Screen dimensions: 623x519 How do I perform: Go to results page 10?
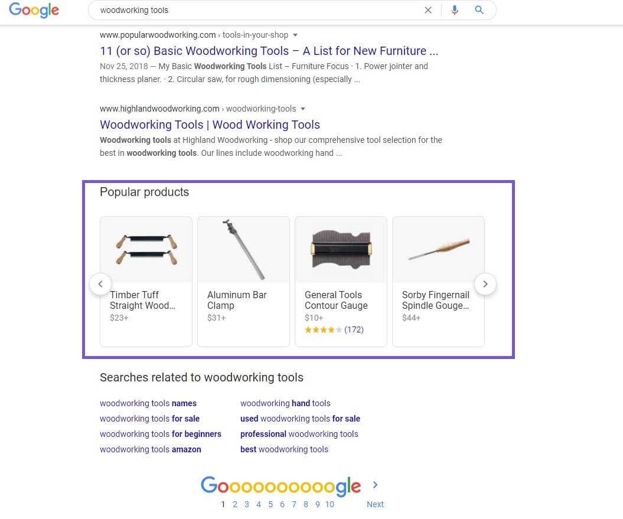tap(330, 504)
